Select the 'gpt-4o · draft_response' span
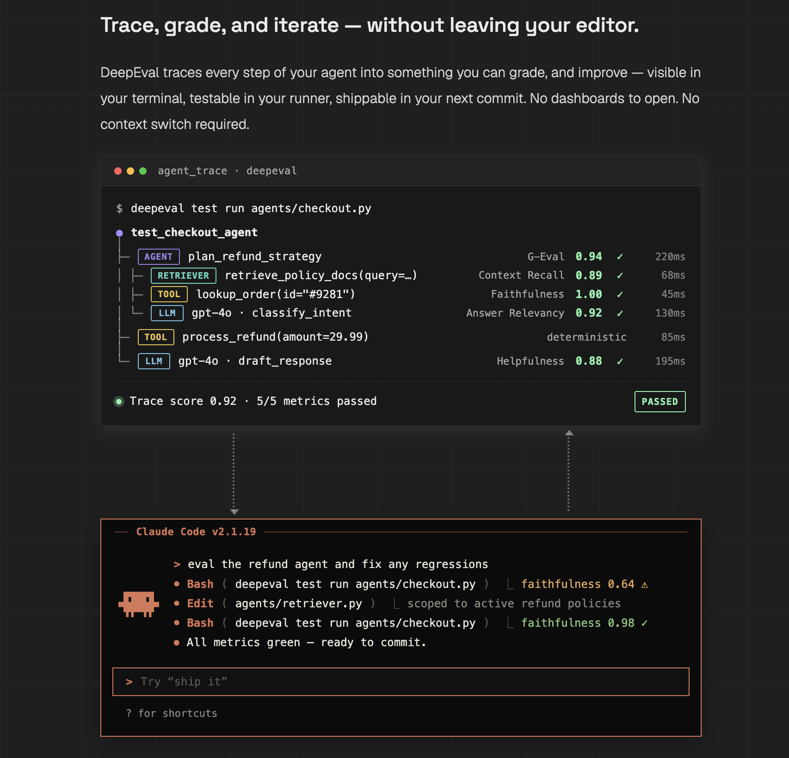 click(x=255, y=361)
